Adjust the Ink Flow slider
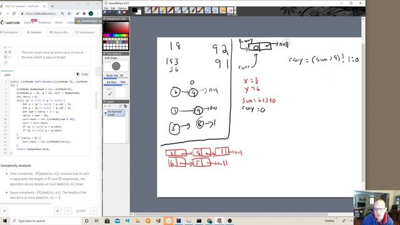Screen dimensions: 400x225 click(x=116, y=84)
